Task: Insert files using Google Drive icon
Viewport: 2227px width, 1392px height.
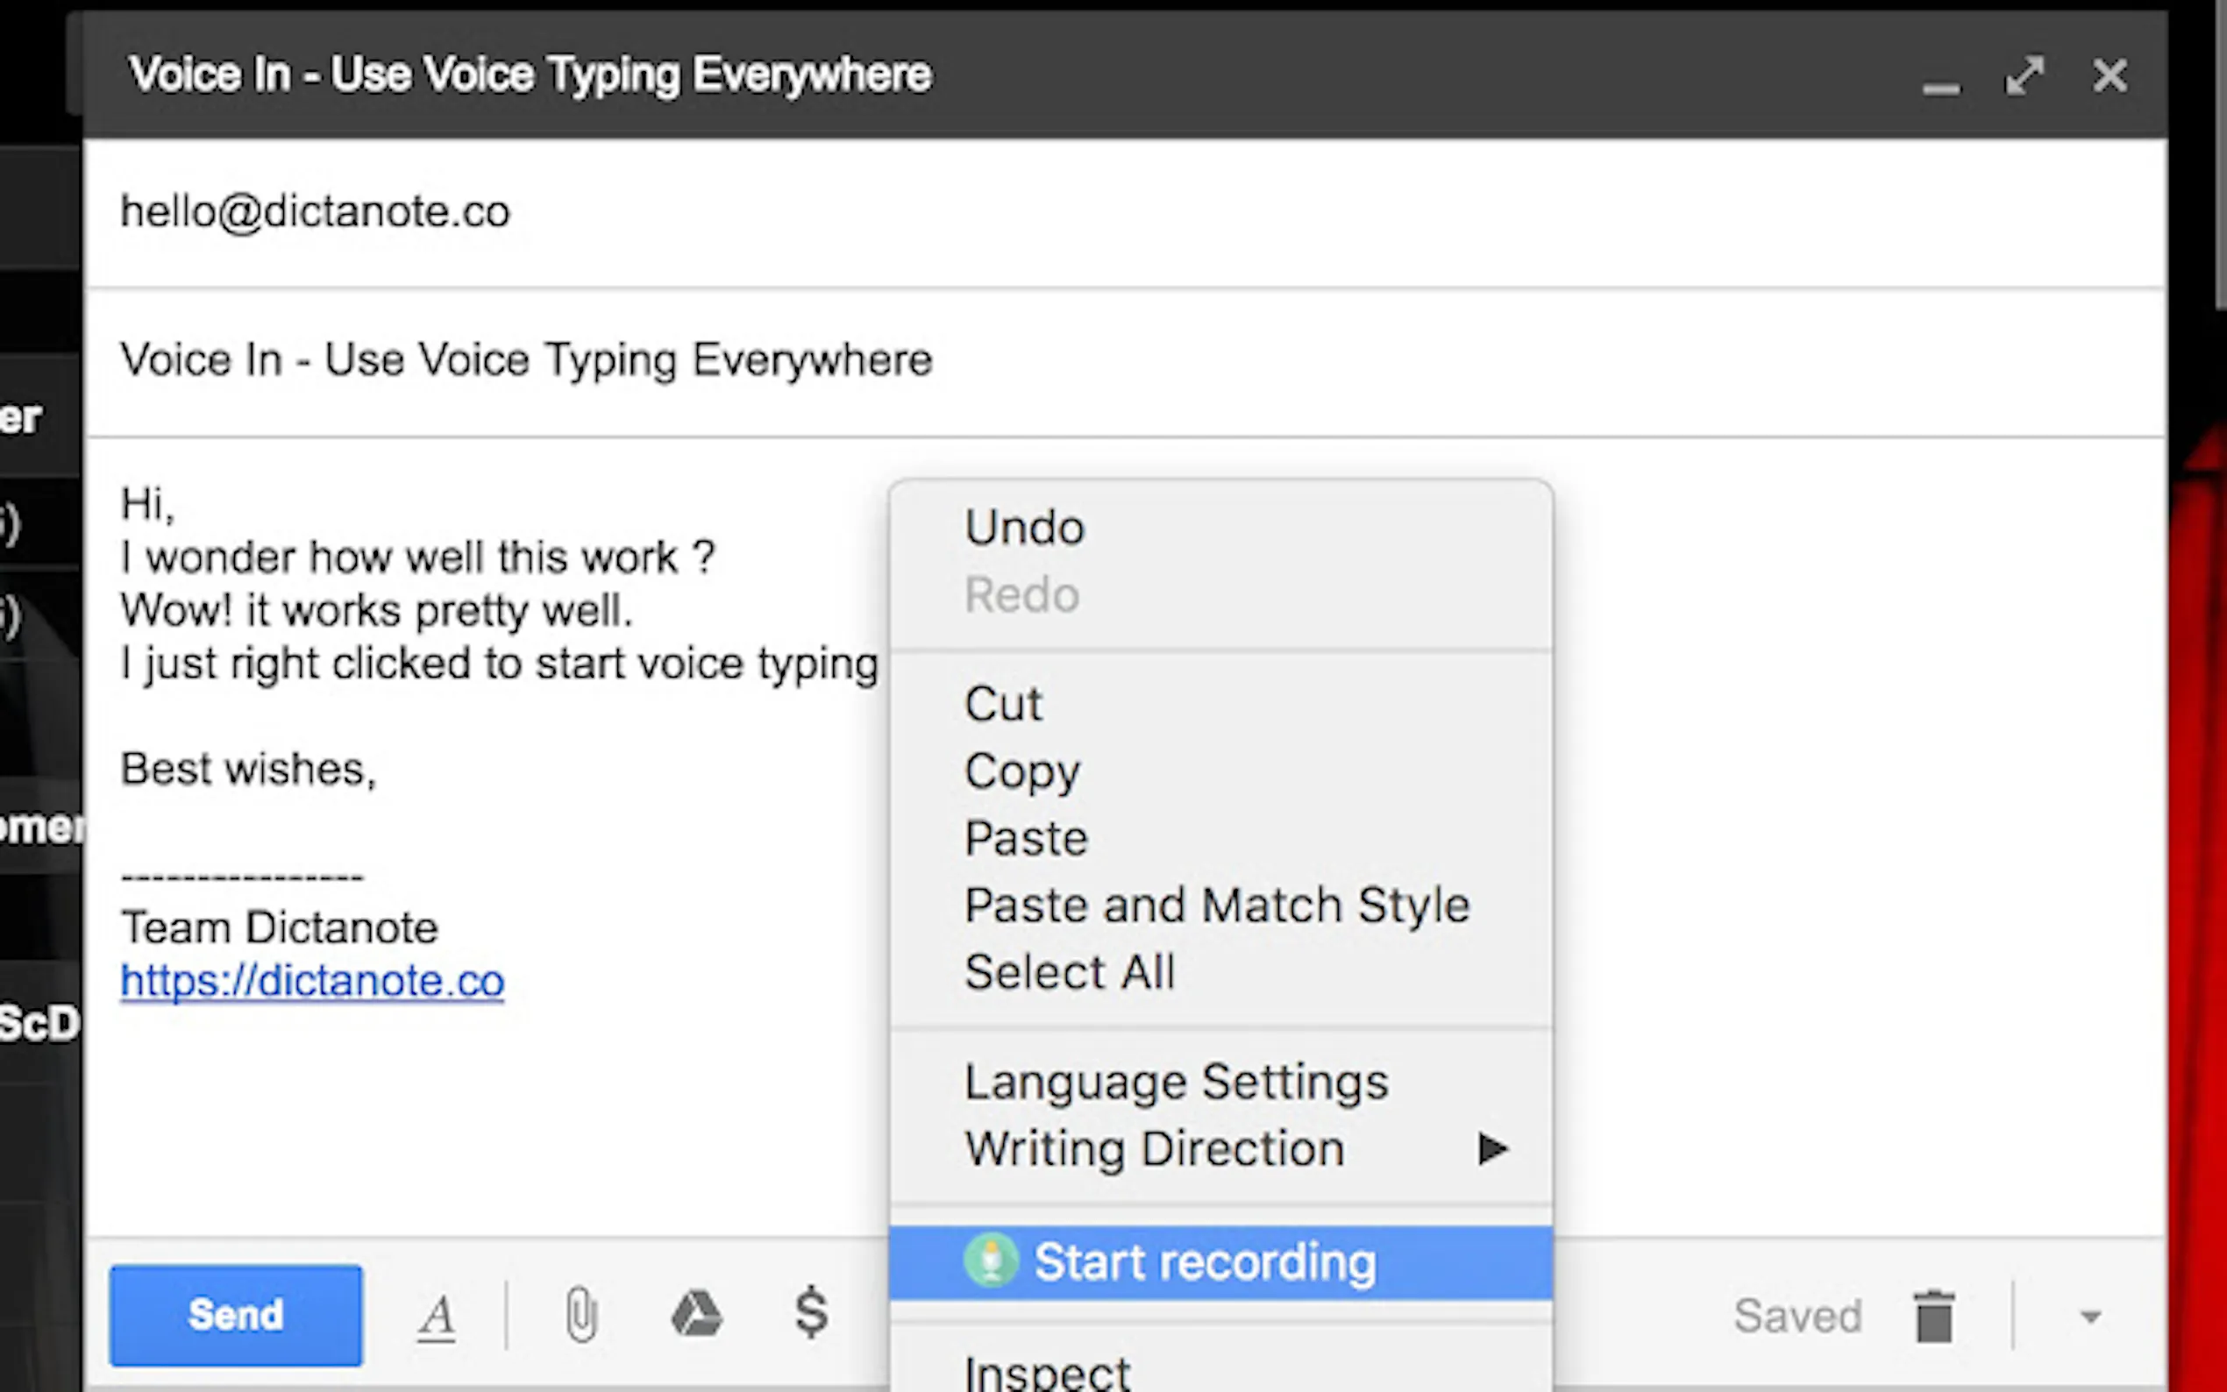Action: tap(696, 1315)
